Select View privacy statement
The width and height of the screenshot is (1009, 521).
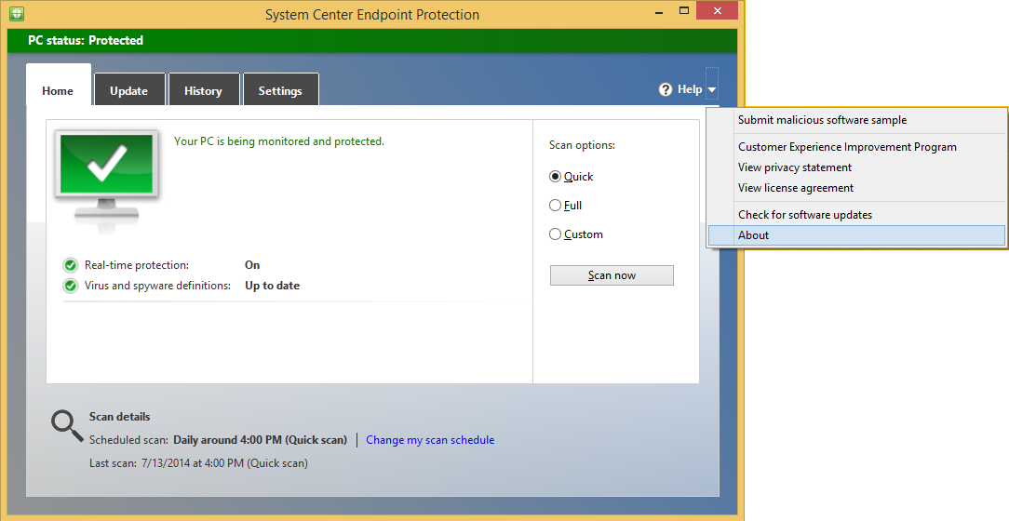click(856, 167)
